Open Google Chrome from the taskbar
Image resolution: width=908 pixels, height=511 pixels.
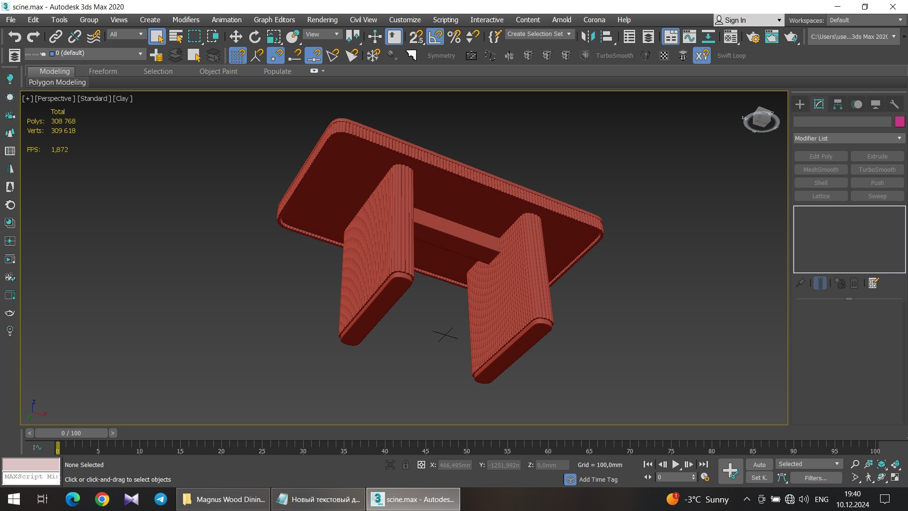click(102, 499)
